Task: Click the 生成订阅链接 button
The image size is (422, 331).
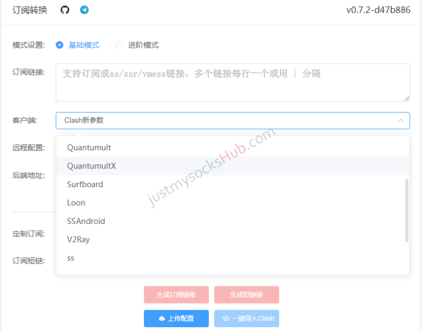Action: [176, 295]
